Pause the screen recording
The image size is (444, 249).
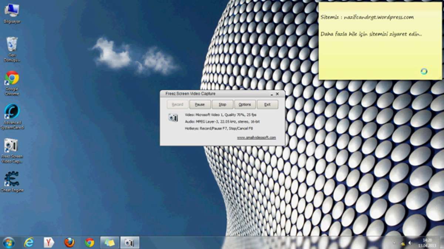click(x=200, y=105)
